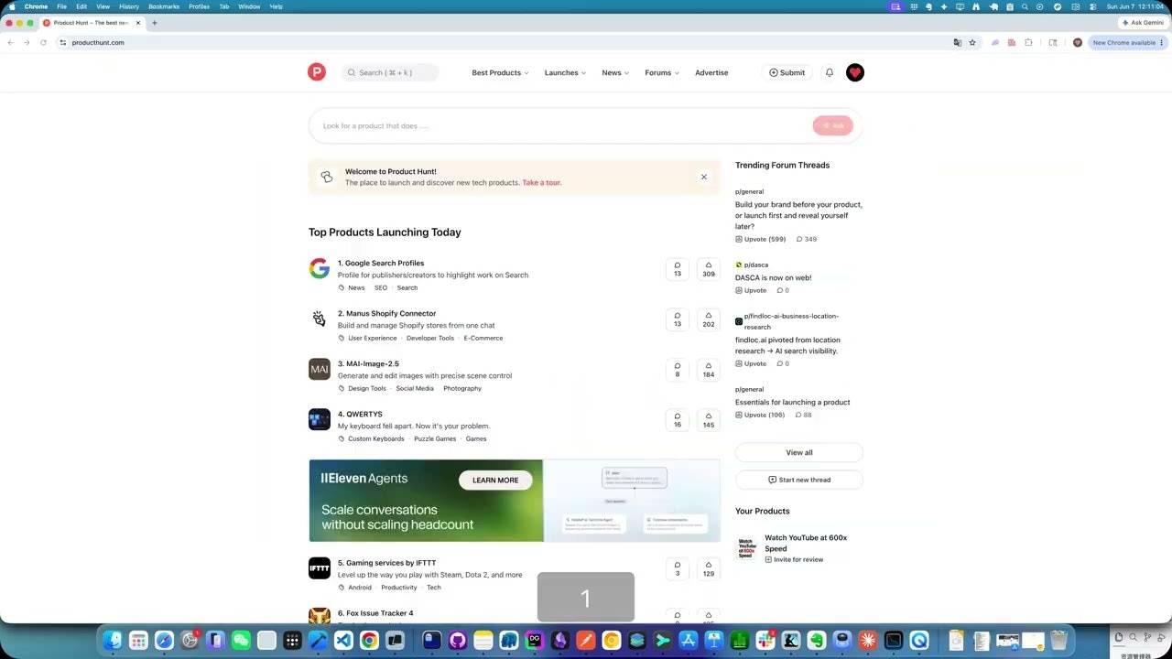The height and width of the screenshot is (659, 1172).
Task: Dismiss the Welcome to Product Hunt banner
Action: [704, 177]
